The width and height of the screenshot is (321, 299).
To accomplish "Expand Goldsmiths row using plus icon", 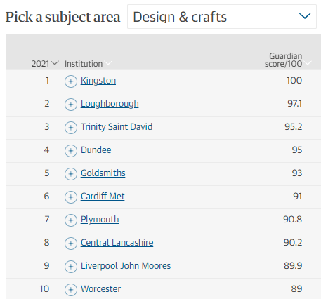I will (71, 174).
